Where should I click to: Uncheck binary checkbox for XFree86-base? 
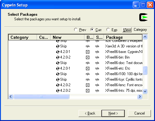coord(88,52)
